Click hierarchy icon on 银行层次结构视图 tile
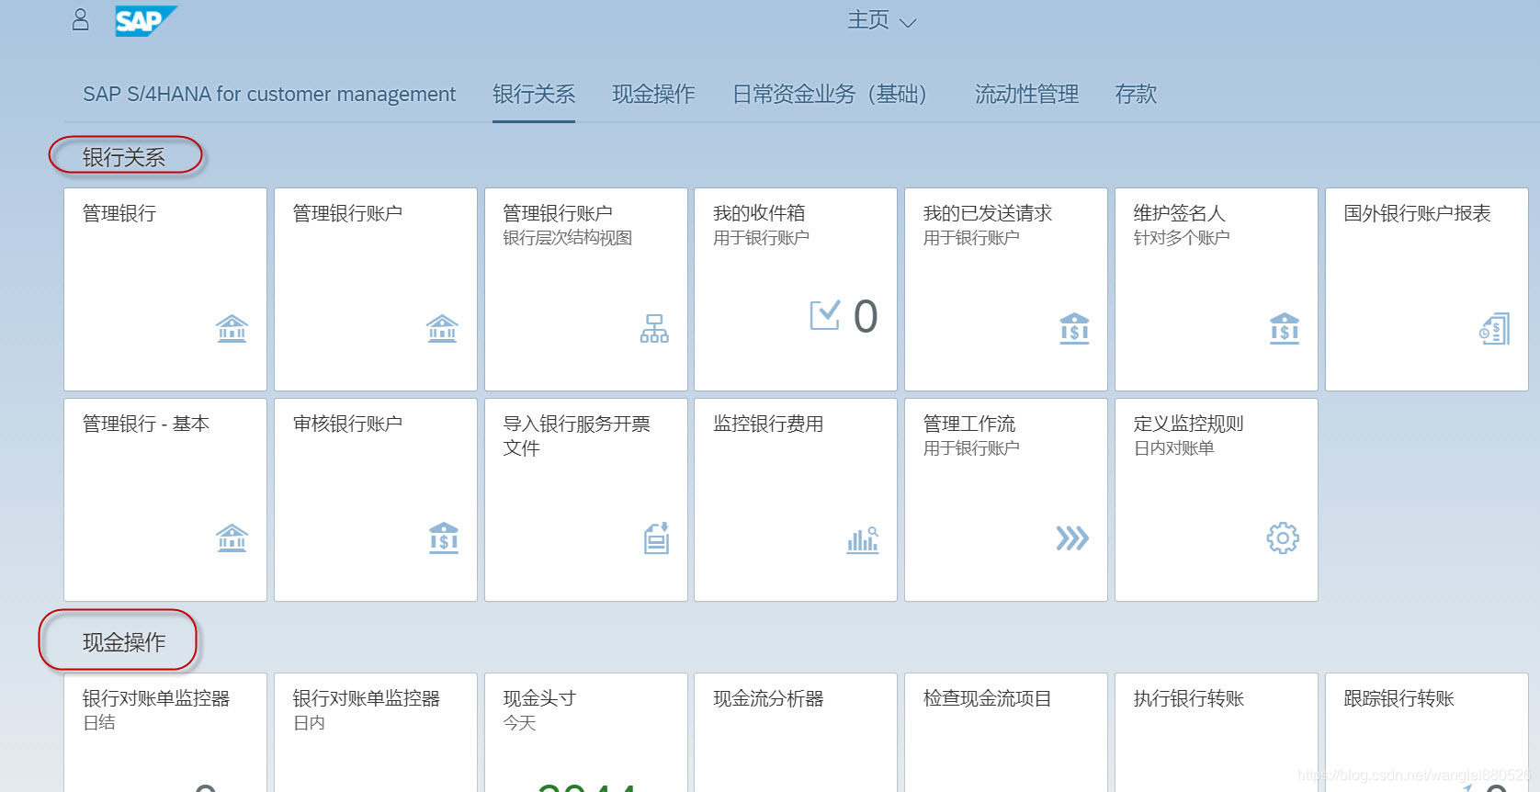The height and width of the screenshot is (792, 1540). (654, 328)
